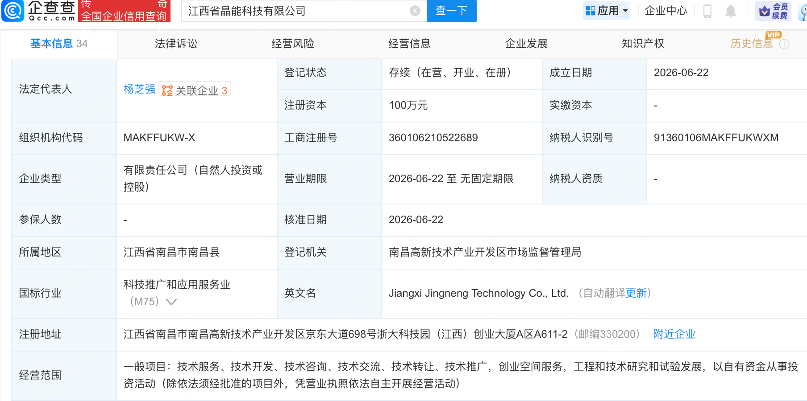Select organization code MAKFFUKW-X
Image resolution: width=807 pixels, height=401 pixels.
(x=159, y=138)
